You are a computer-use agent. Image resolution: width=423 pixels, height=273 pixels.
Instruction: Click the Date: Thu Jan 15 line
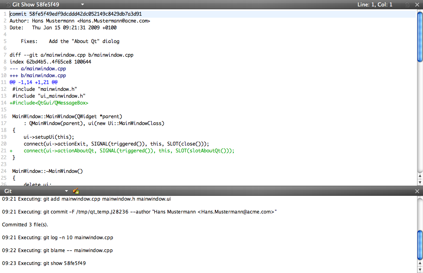point(63,28)
